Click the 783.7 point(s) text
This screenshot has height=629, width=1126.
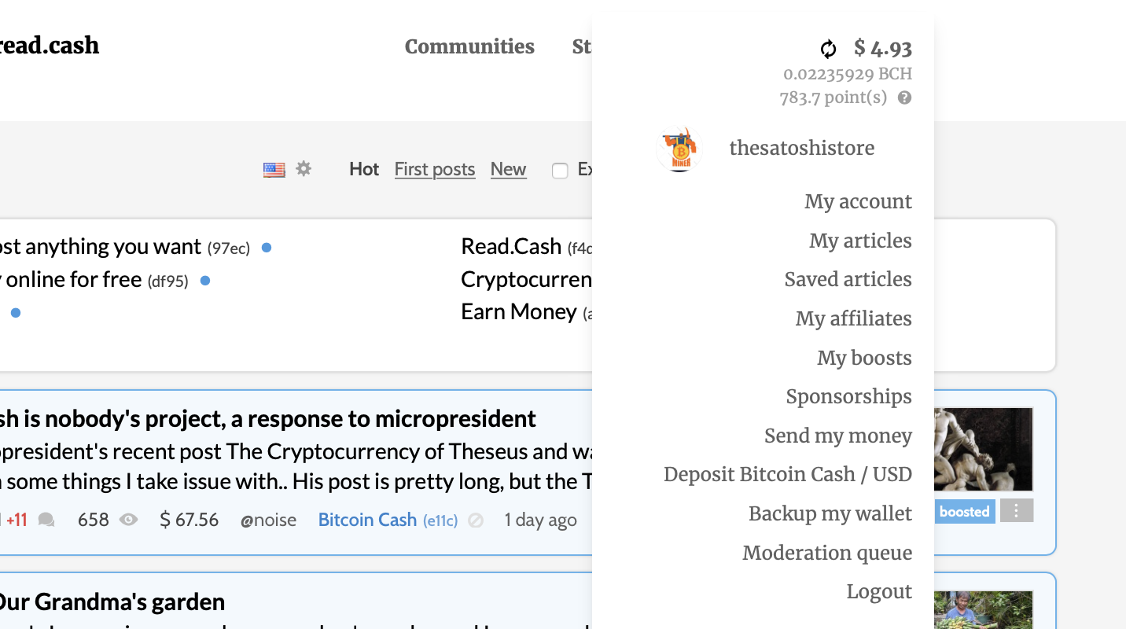click(833, 97)
